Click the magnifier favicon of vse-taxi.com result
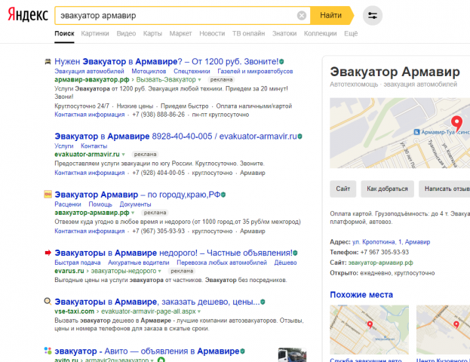 48,301
